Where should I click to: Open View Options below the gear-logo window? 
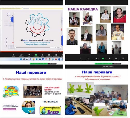click(52, 64)
